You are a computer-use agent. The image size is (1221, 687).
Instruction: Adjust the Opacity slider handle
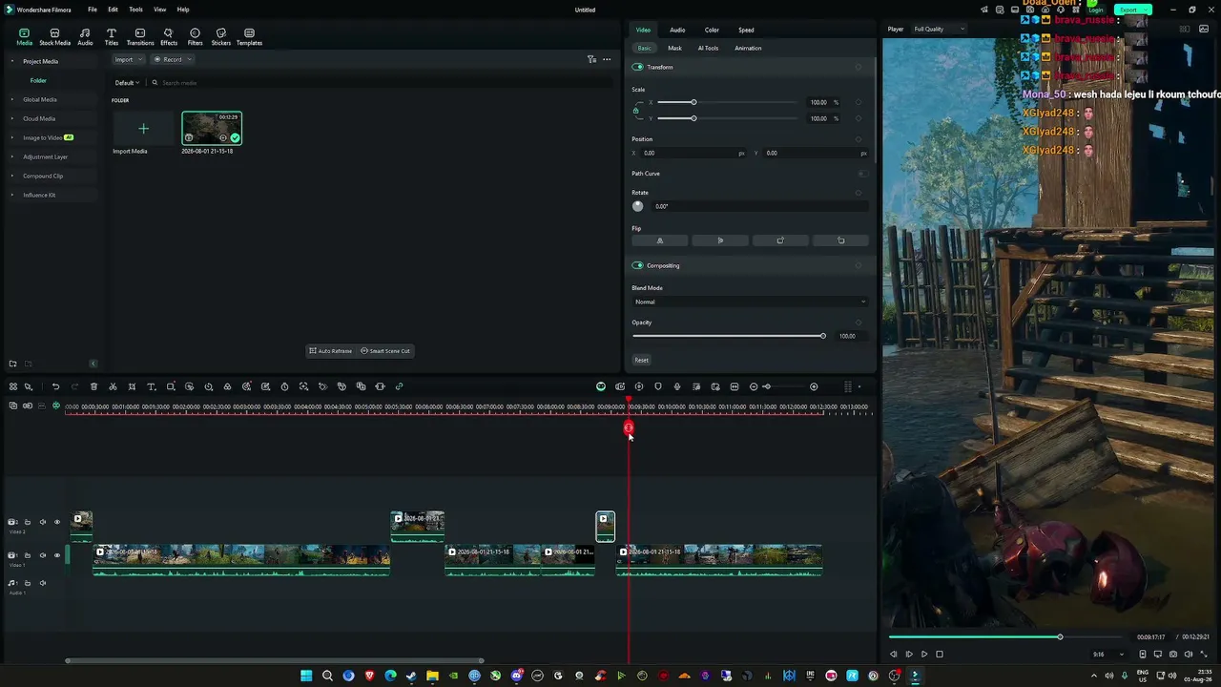click(x=822, y=336)
